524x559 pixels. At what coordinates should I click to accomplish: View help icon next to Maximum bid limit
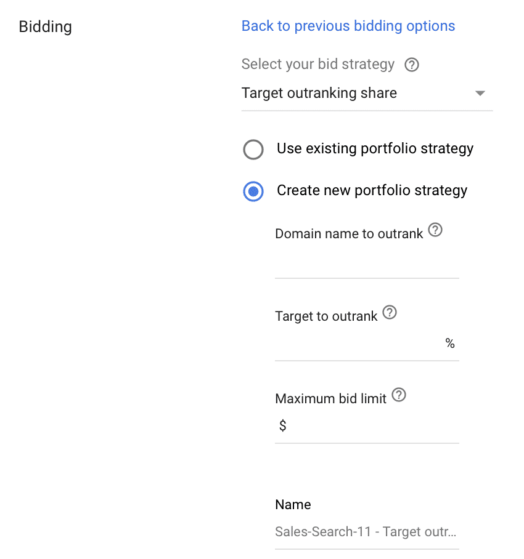(x=399, y=395)
